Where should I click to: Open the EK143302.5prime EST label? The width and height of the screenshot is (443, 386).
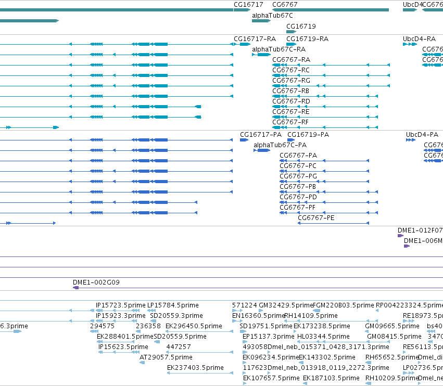327,357
